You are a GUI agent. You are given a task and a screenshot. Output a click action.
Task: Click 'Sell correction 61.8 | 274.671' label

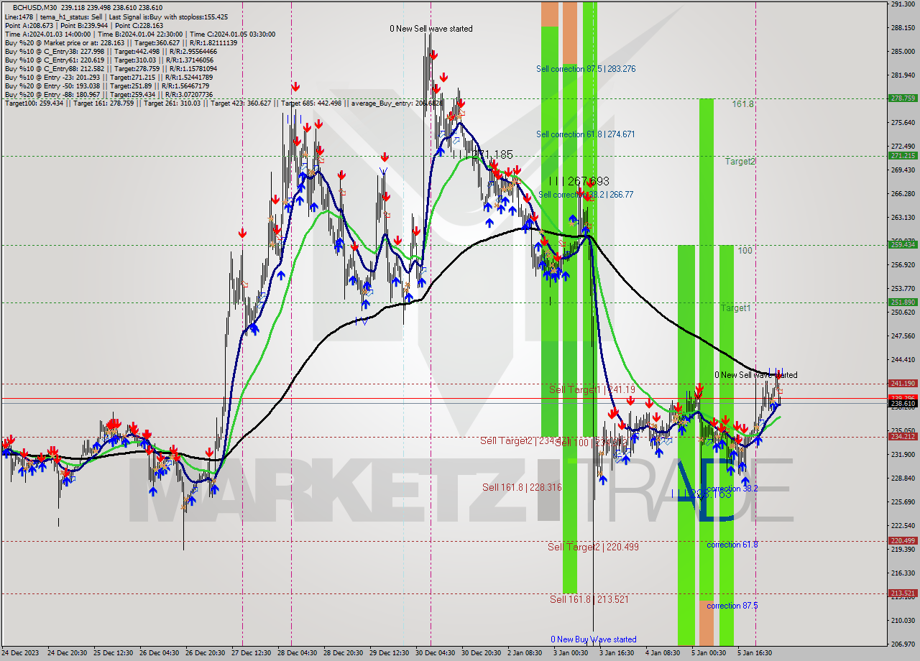point(586,134)
